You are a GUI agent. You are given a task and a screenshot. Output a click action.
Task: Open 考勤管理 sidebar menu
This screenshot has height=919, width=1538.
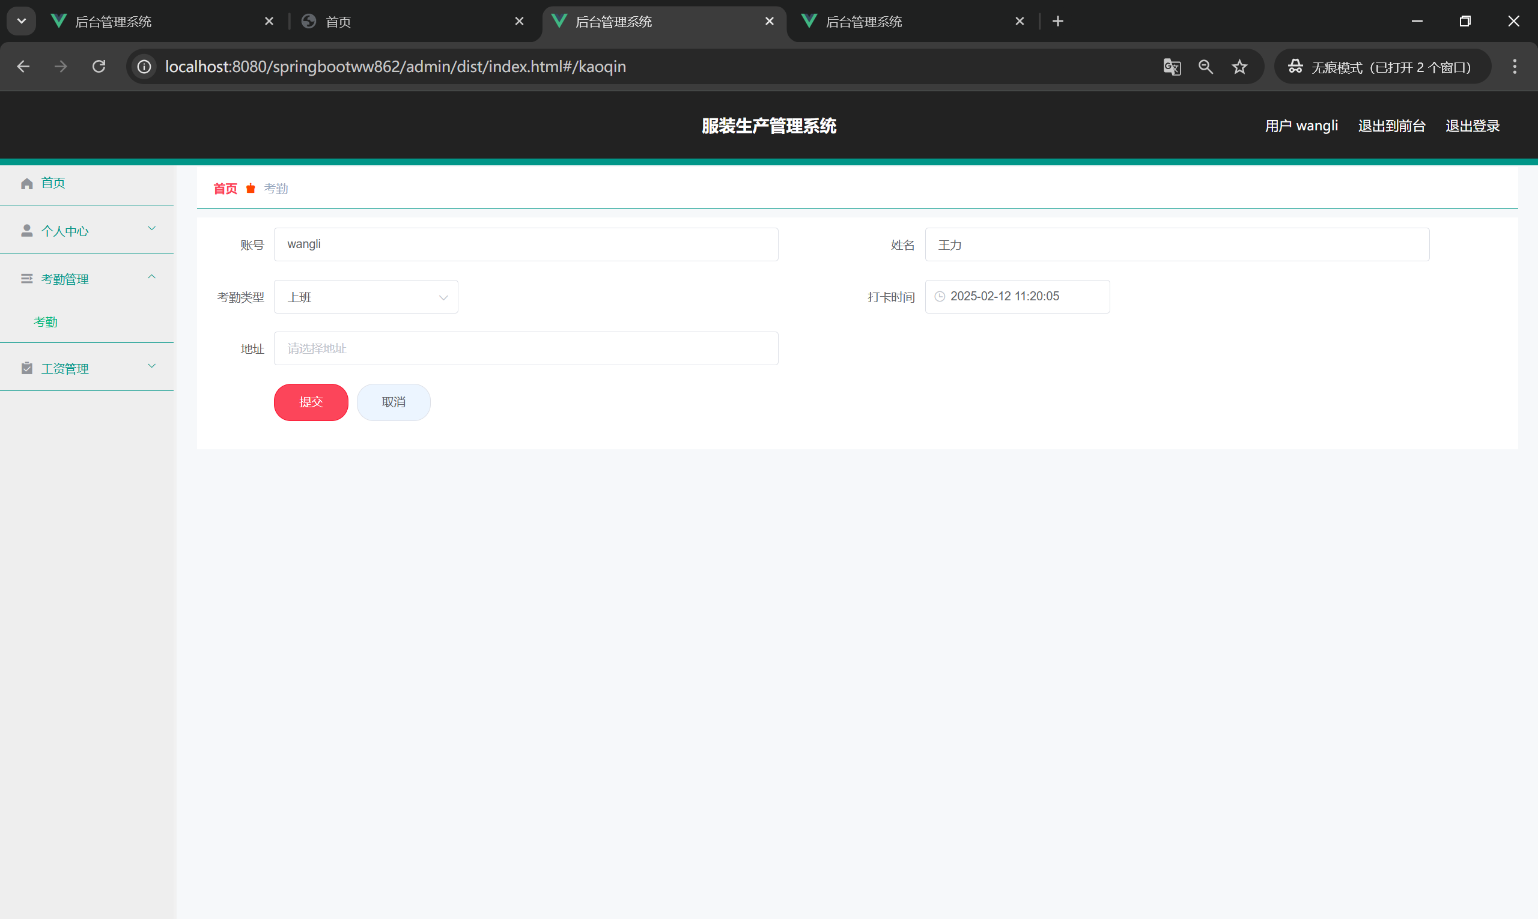coord(87,279)
